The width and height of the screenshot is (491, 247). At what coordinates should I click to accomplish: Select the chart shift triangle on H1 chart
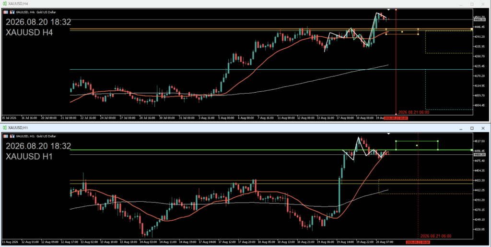point(388,133)
